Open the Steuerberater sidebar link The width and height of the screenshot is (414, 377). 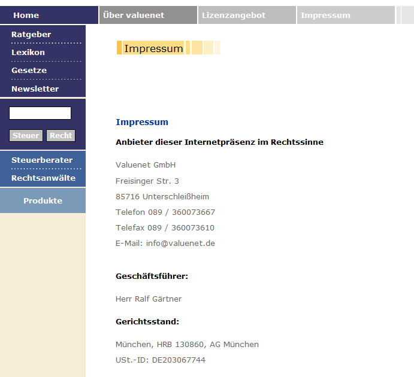(42, 160)
